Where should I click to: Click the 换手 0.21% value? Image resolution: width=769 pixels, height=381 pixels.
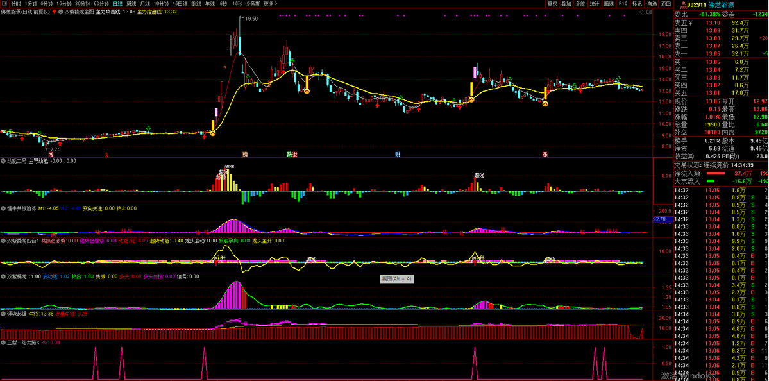click(712, 140)
